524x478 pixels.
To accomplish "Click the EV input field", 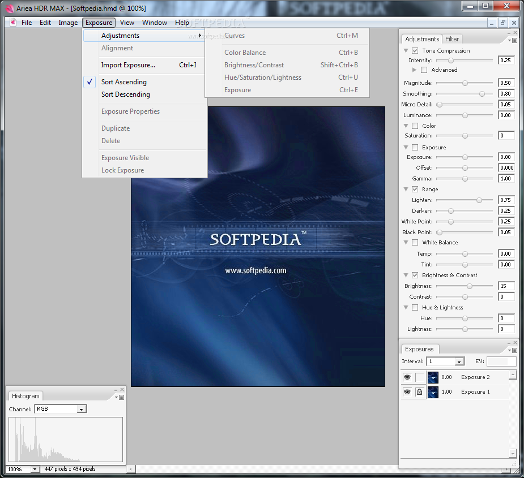I will tap(501, 361).
